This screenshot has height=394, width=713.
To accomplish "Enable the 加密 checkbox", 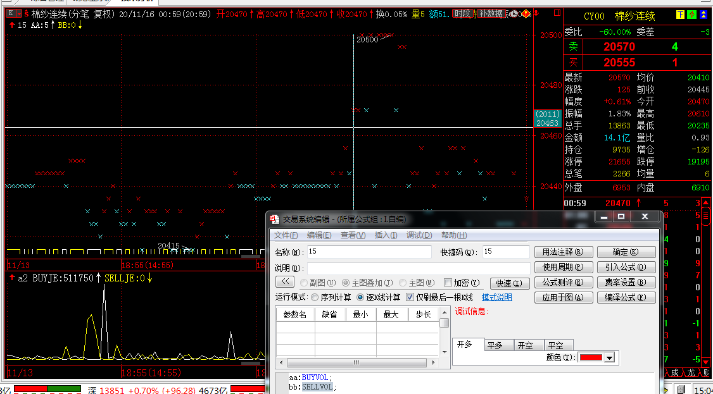I will [x=448, y=283].
